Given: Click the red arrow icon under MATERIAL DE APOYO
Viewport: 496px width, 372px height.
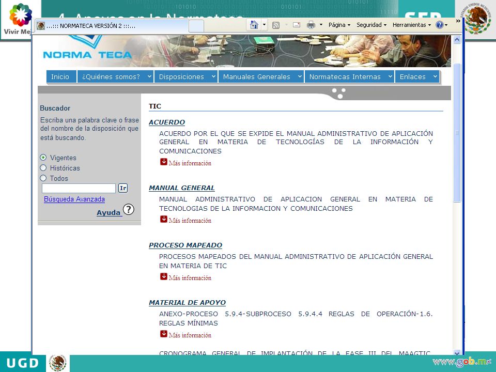Looking at the screenshot, I should tap(164, 333).
